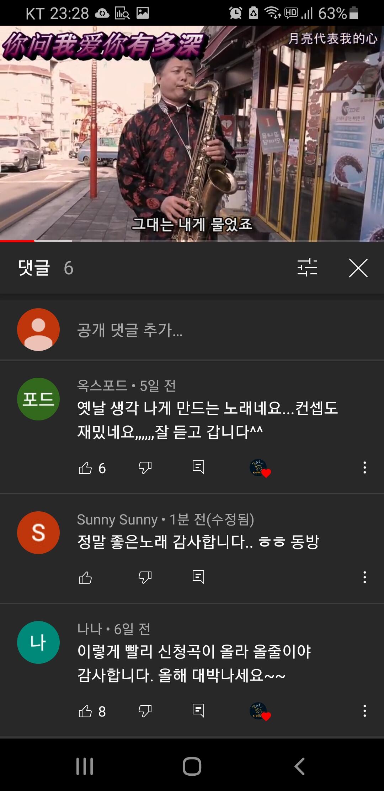Open more options for 나나's comment
Image resolution: width=384 pixels, height=791 pixels.
[x=364, y=711]
